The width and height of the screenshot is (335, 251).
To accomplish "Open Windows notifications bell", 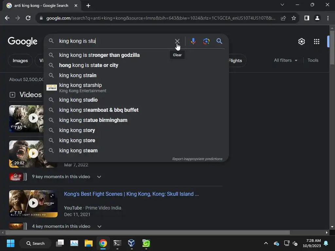I will [x=326, y=243].
